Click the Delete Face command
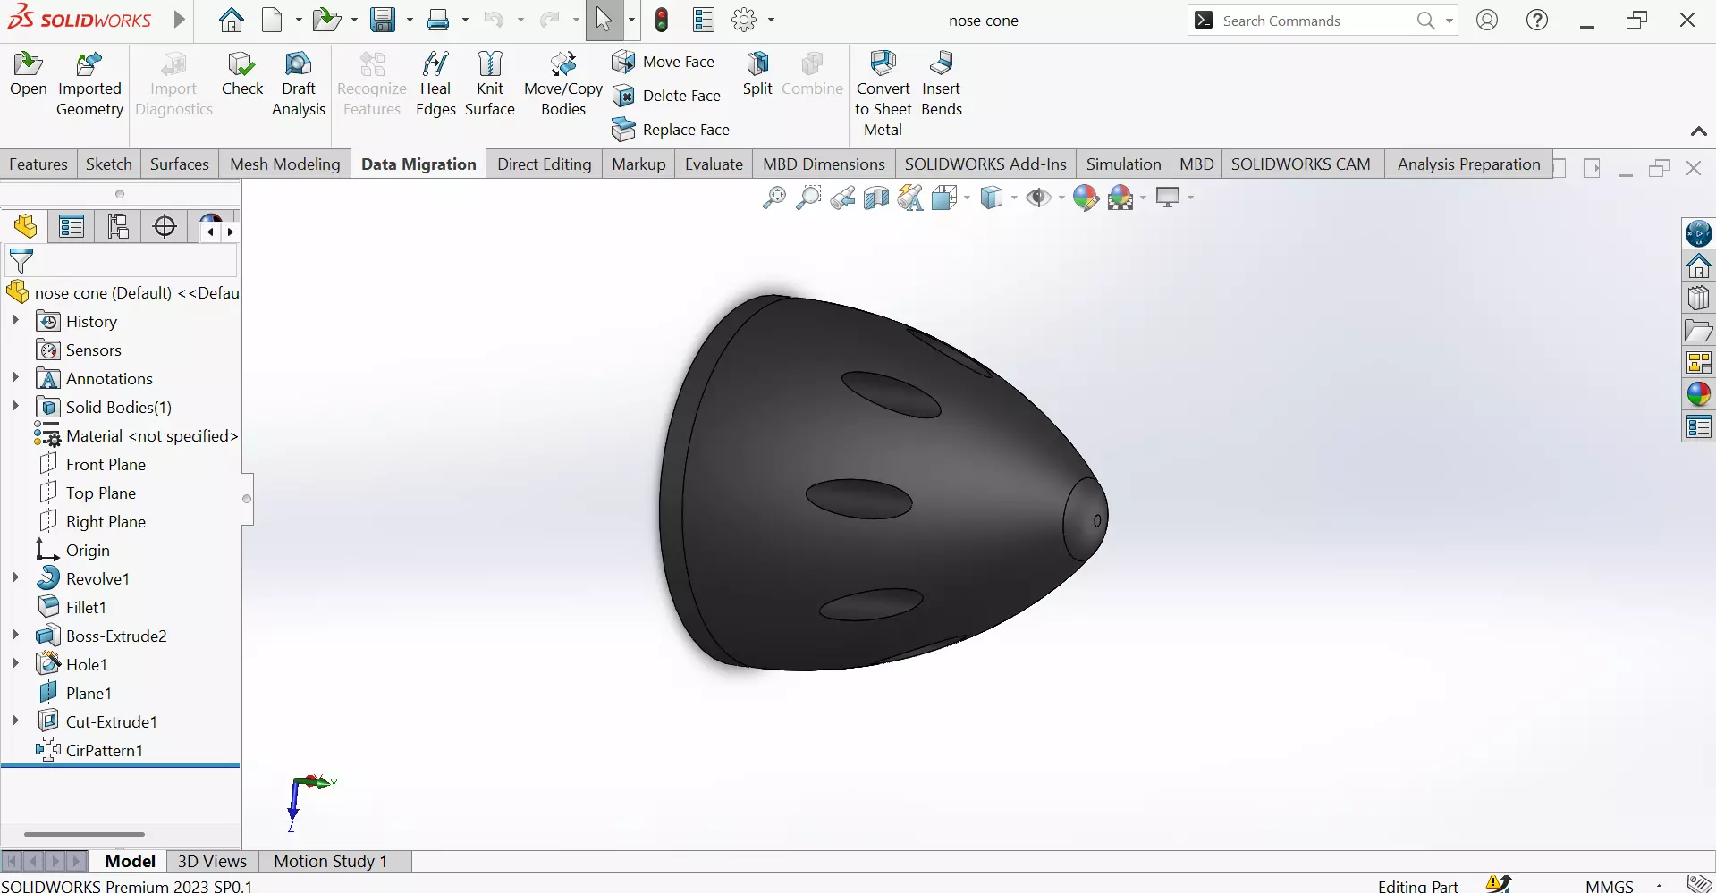Image resolution: width=1716 pixels, height=893 pixels. 666,96
